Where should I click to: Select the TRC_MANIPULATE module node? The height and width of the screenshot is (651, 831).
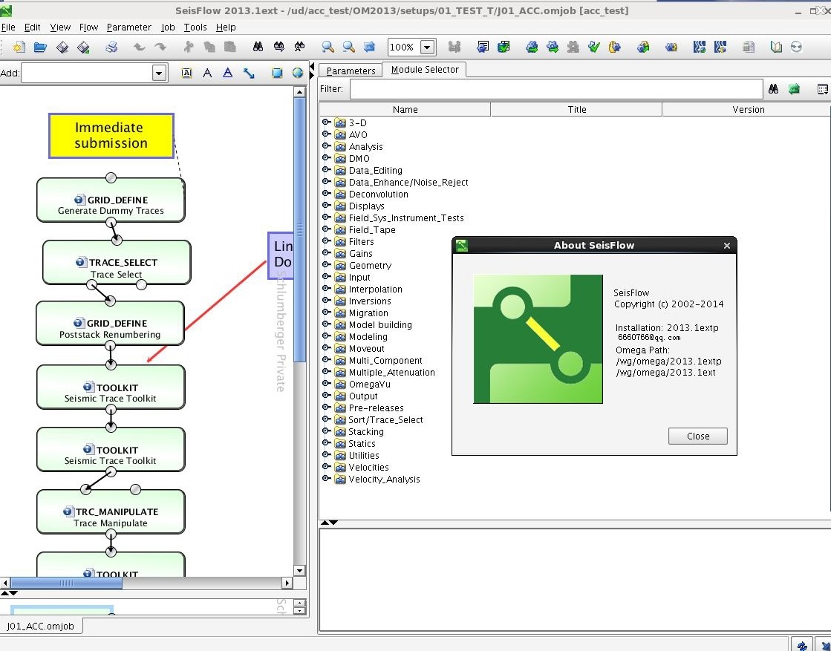111,511
